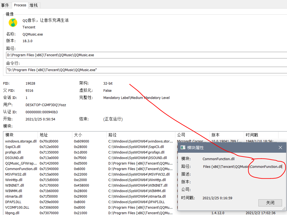Select the Process tab

[x=20, y=5]
